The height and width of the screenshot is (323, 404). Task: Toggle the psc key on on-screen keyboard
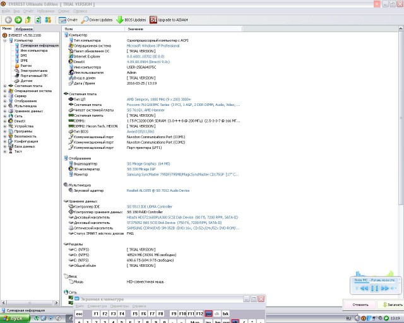pyautogui.click(x=208, y=314)
